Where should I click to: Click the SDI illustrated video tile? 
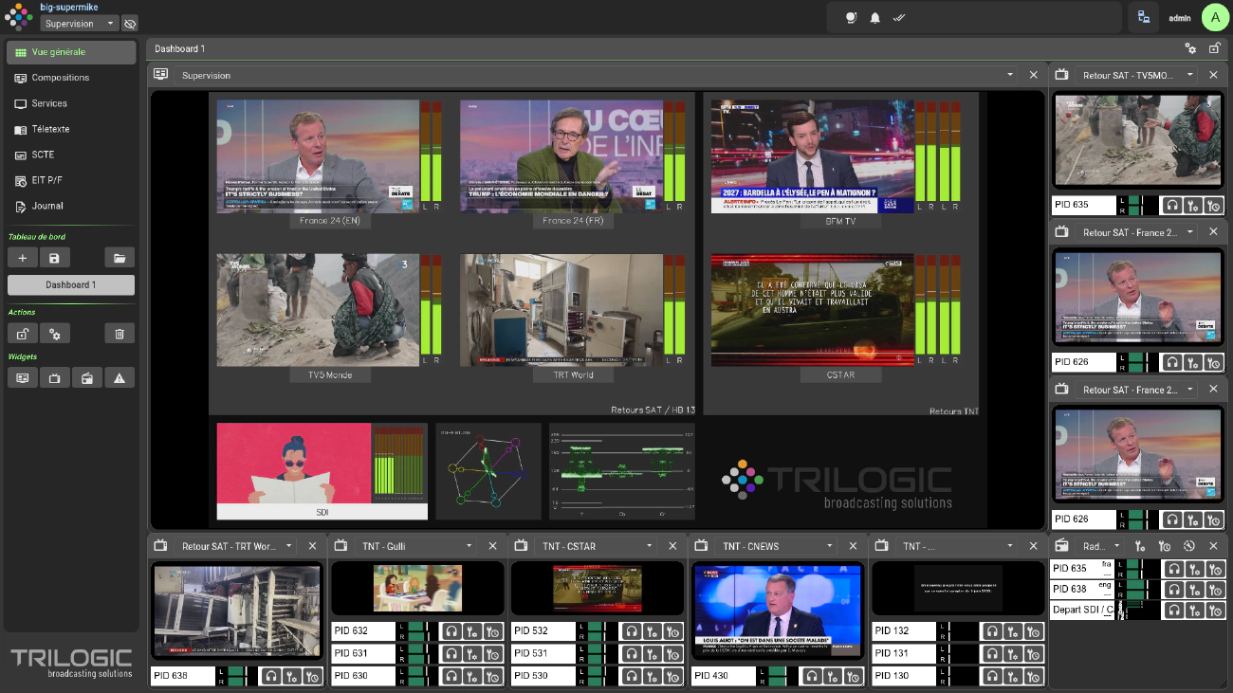[295, 464]
